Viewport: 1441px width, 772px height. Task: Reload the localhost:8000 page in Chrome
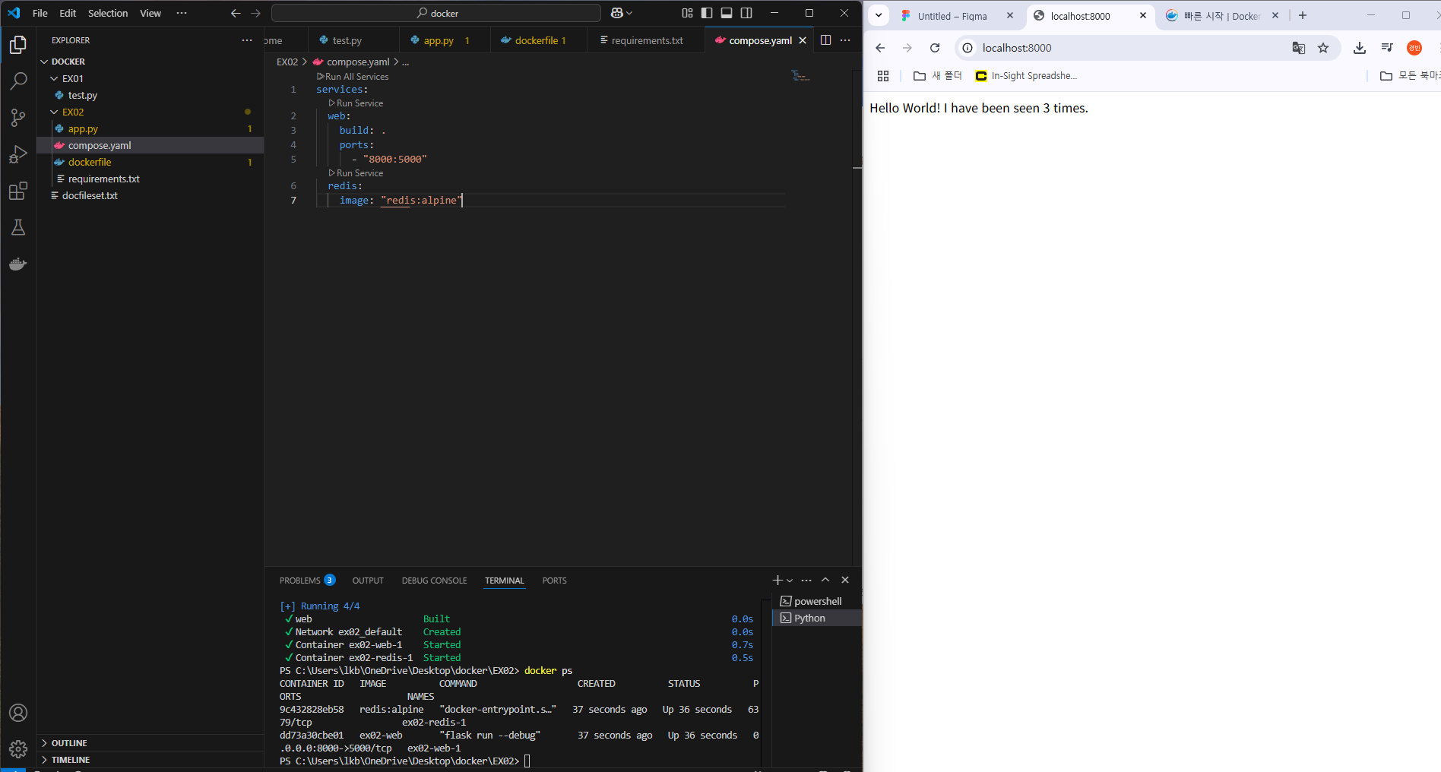[935, 48]
